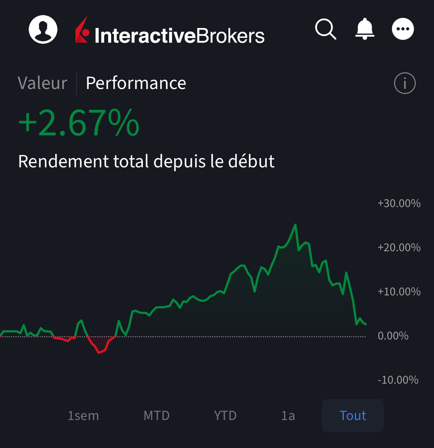Switch to the Valeur tab
The image size is (434, 448).
tap(42, 83)
